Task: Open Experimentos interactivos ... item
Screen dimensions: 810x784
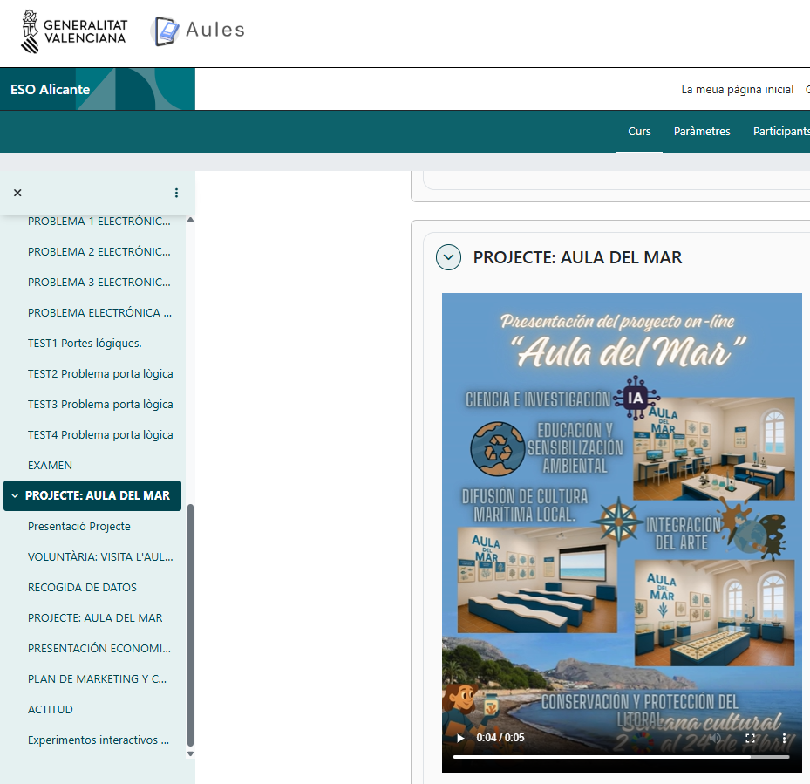Action: 99,740
